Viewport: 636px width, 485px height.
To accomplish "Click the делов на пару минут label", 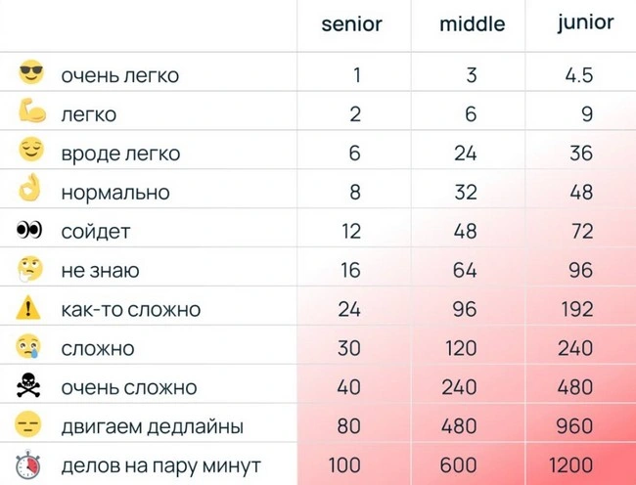I will tap(160, 465).
